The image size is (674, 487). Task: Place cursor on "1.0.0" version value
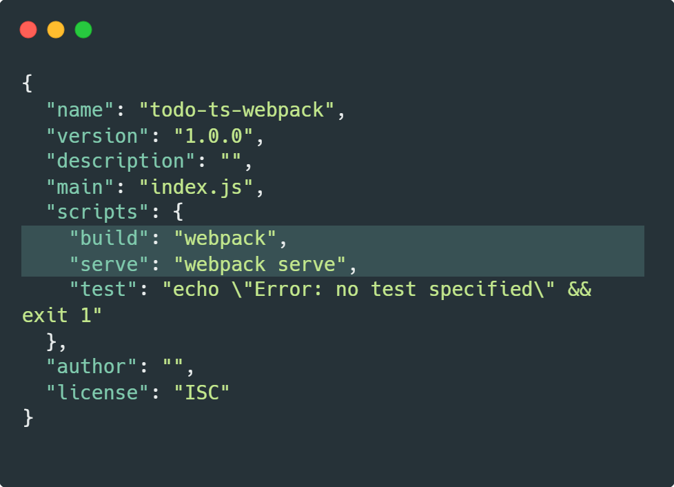pyautogui.click(x=214, y=136)
